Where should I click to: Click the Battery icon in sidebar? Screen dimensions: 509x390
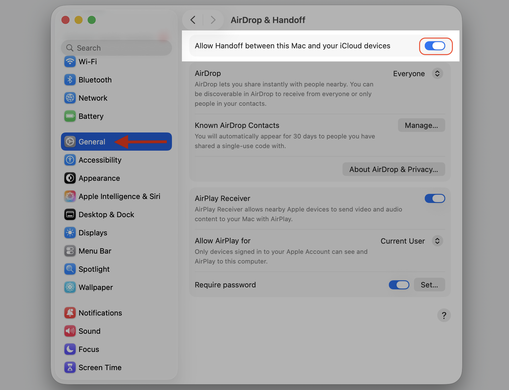tap(70, 116)
